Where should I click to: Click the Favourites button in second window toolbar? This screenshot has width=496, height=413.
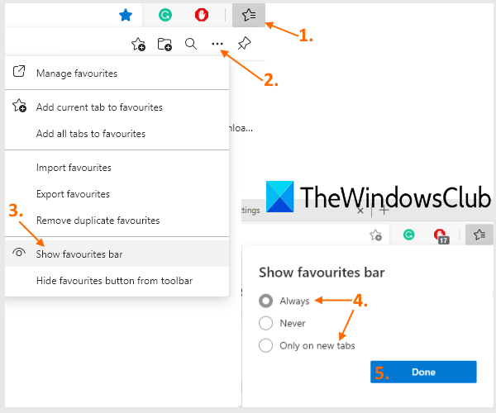(x=479, y=235)
